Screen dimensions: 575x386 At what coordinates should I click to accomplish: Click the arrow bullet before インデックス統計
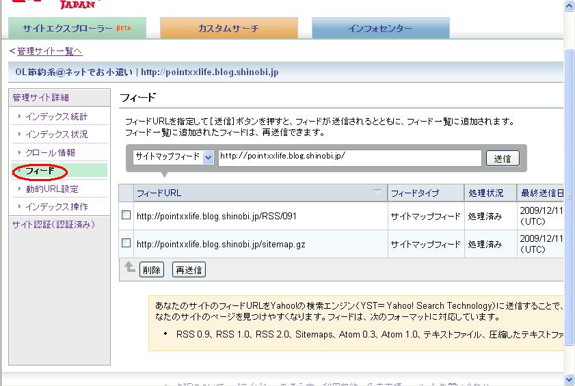tap(19, 116)
